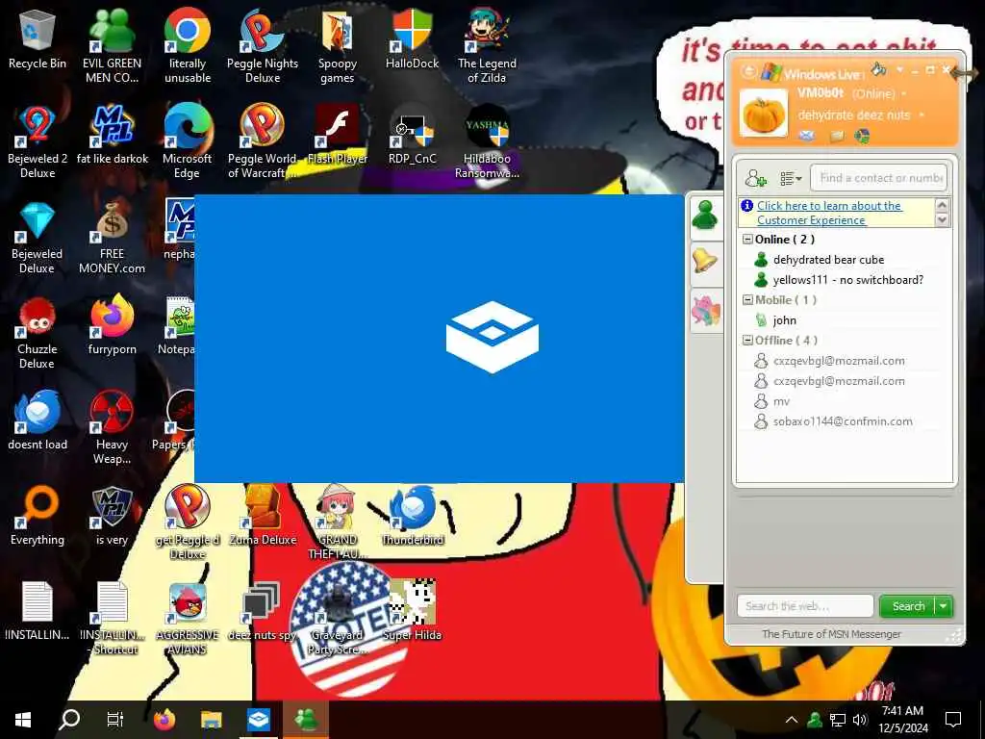Select the Peggle Nights Deluxe desktop icon
Image resolution: width=985 pixels, height=739 pixels.
pyautogui.click(x=263, y=47)
